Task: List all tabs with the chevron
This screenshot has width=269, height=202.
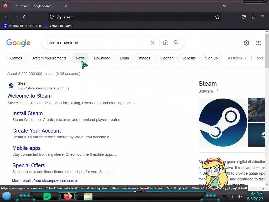Action: click(224, 6)
